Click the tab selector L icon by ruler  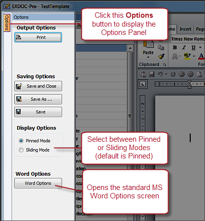pyautogui.click(x=142, y=84)
